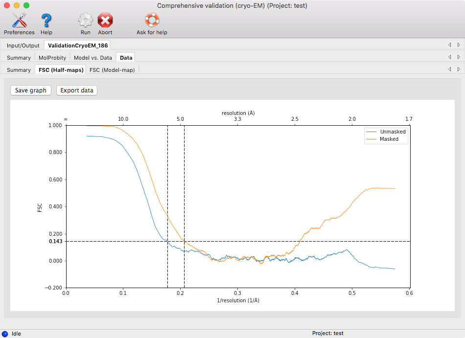Open the MolProbity tab
The width and height of the screenshot is (465, 338).
point(52,58)
